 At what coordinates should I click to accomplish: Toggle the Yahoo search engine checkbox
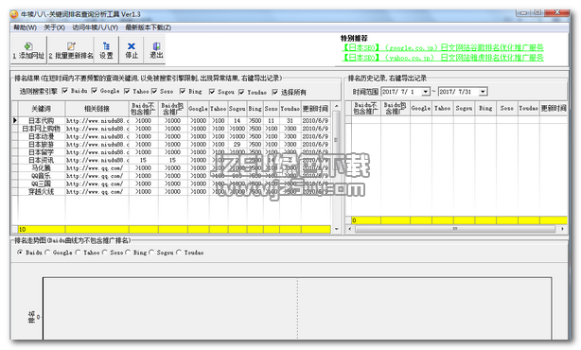pos(127,91)
